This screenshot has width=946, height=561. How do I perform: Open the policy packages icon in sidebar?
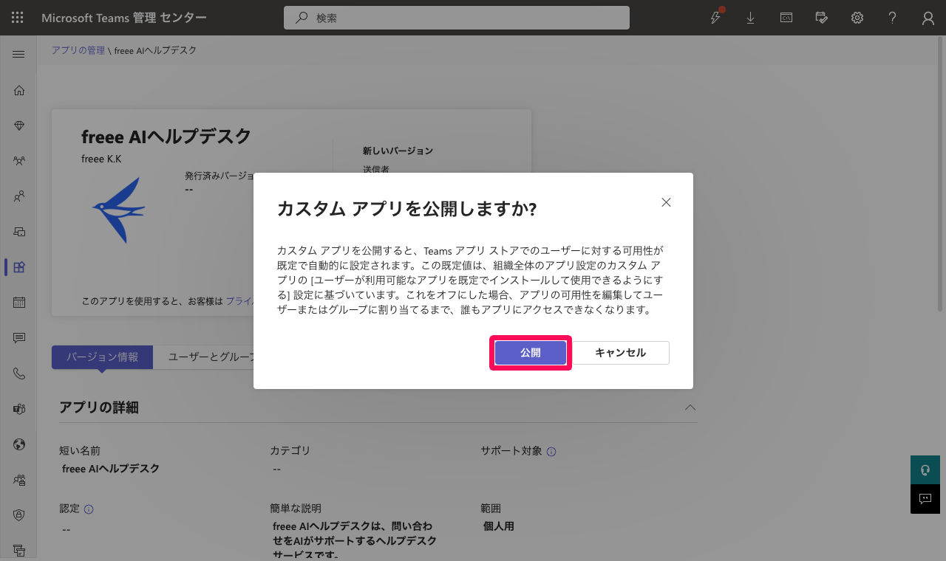point(19,480)
